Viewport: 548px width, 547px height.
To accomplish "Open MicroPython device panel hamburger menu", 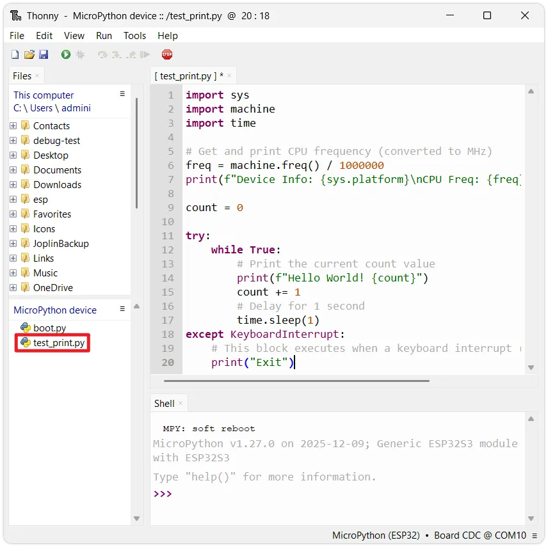I will 122,309.
